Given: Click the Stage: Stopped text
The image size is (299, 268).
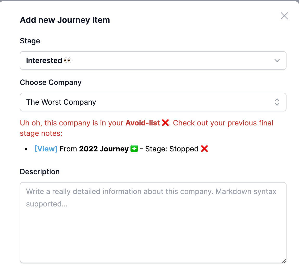Looking at the screenshot, I should click(x=172, y=149).
